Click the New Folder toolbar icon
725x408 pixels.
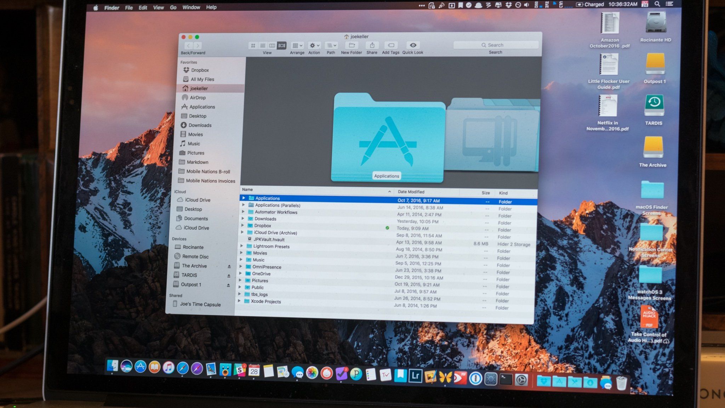352,45
